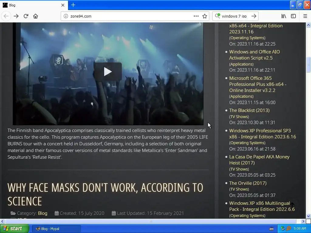This screenshot has height=233, width=311.
Task: Open the search engine selector icon
Action: click(217, 16)
